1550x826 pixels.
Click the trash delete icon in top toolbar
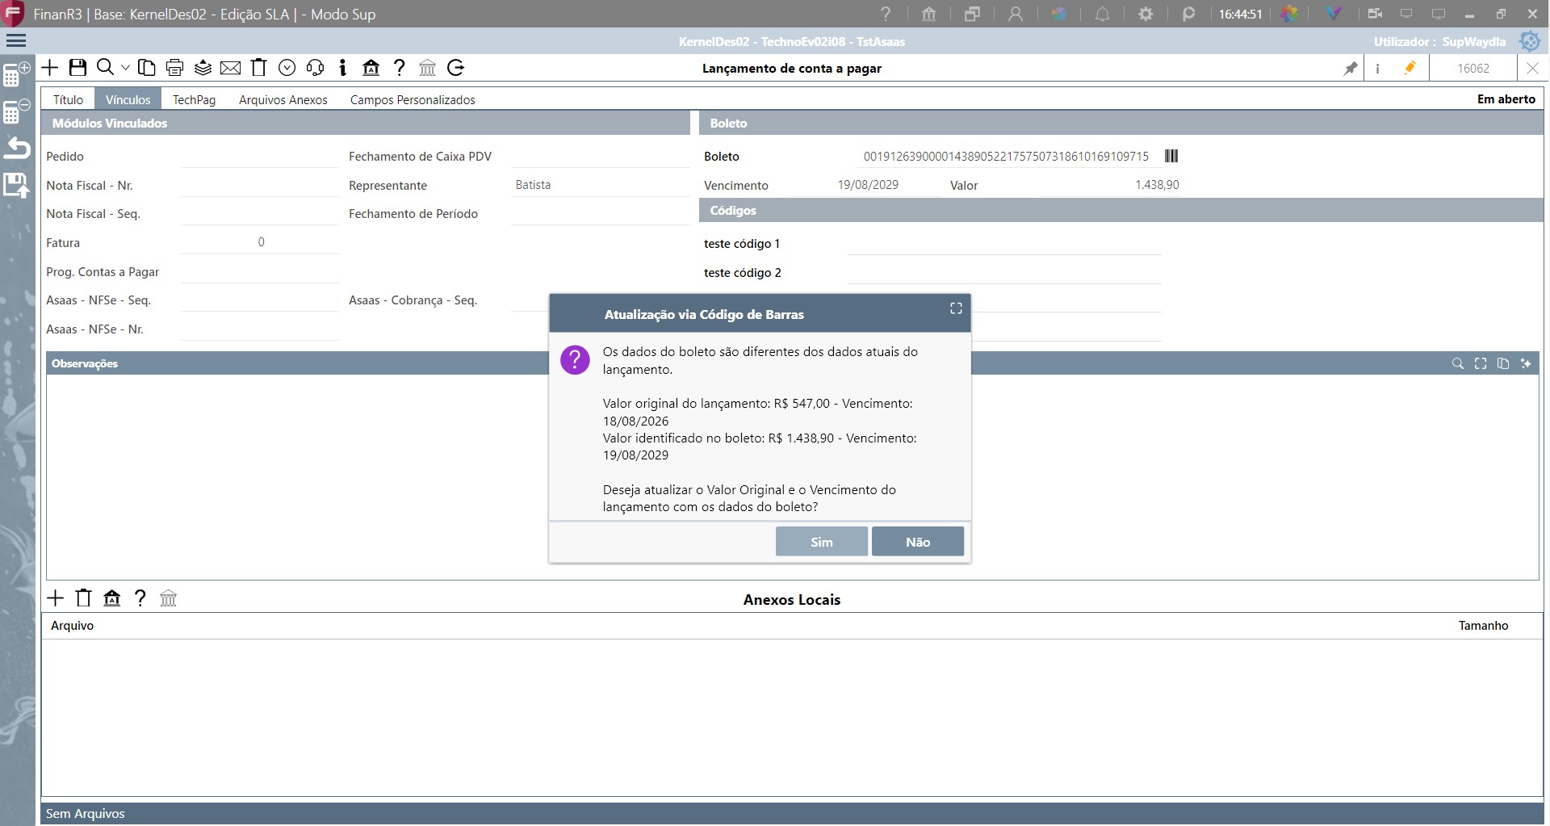click(258, 68)
